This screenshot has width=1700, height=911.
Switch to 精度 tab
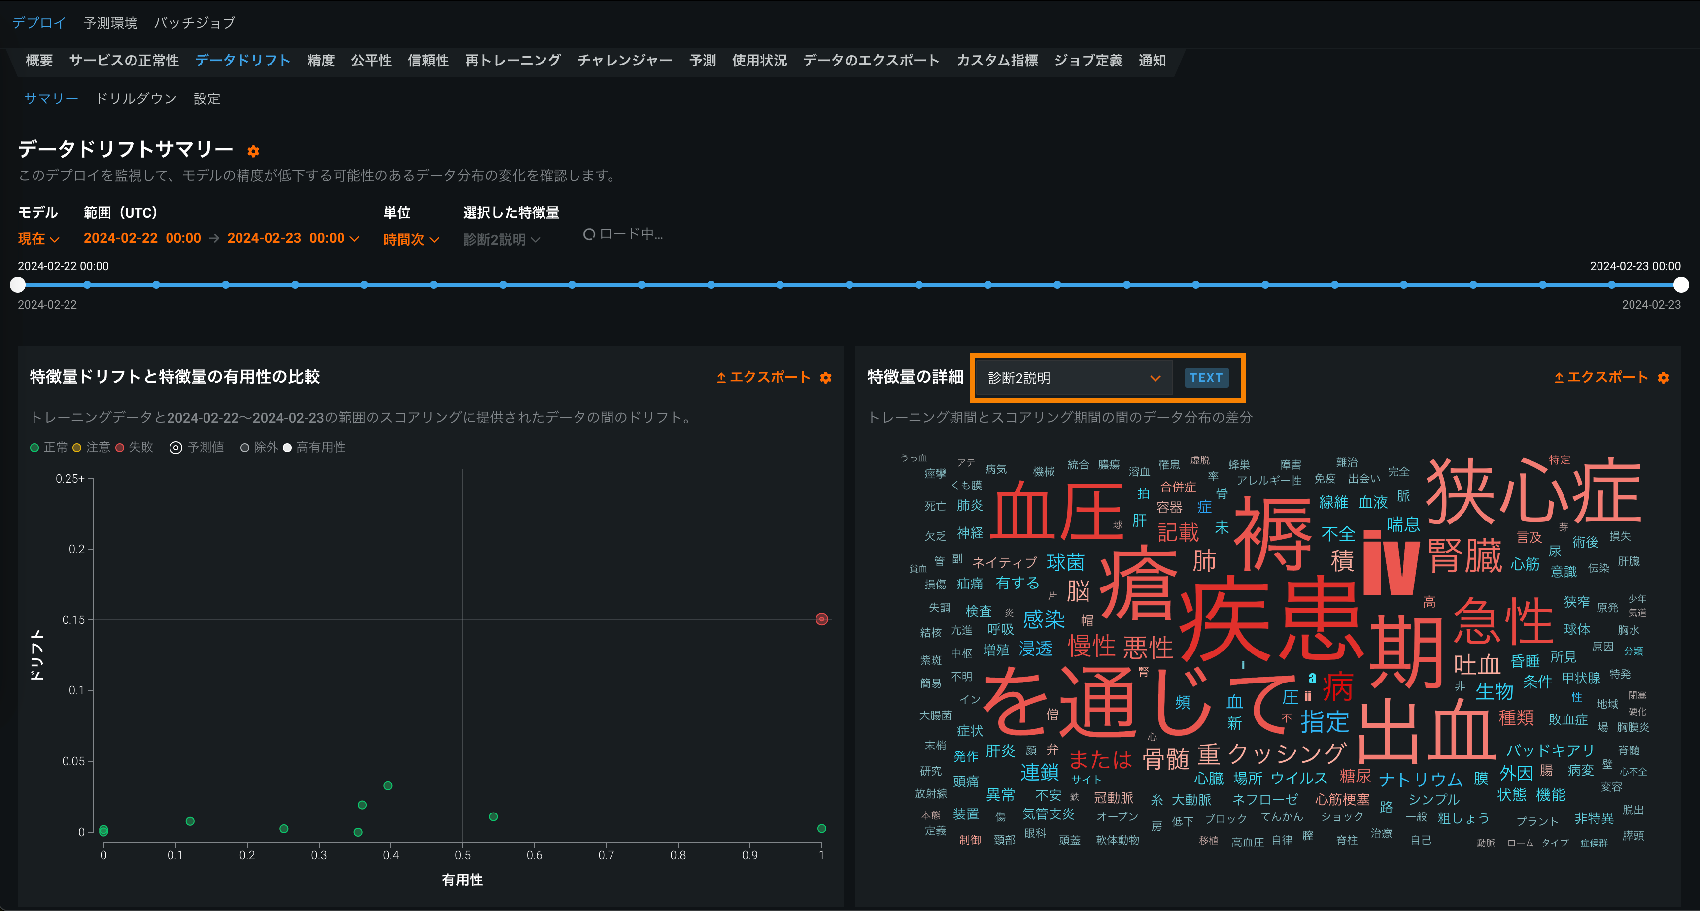(x=321, y=61)
